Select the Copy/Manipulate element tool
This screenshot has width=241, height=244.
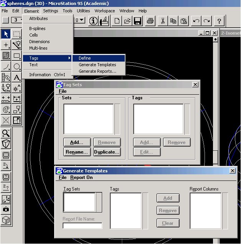point(17,110)
